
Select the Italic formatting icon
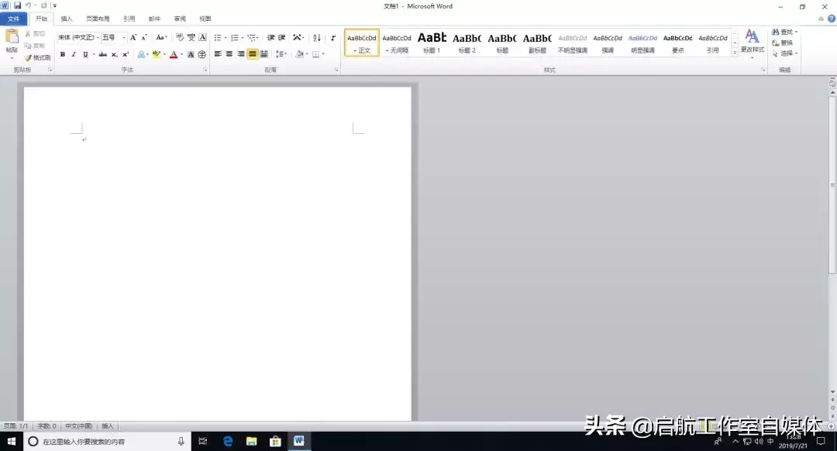(x=74, y=54)
